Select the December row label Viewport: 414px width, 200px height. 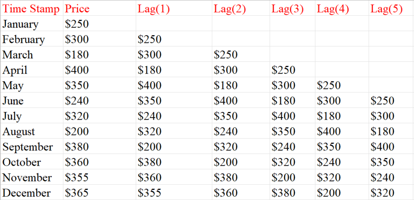27,193
